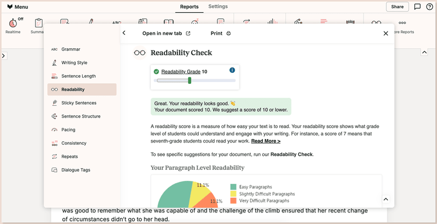Select Consistency in the sidebar
Viewport: 437px width, 224px height.
point(82,143)
